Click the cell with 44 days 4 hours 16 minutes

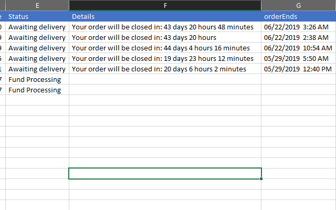pos(165,48)
